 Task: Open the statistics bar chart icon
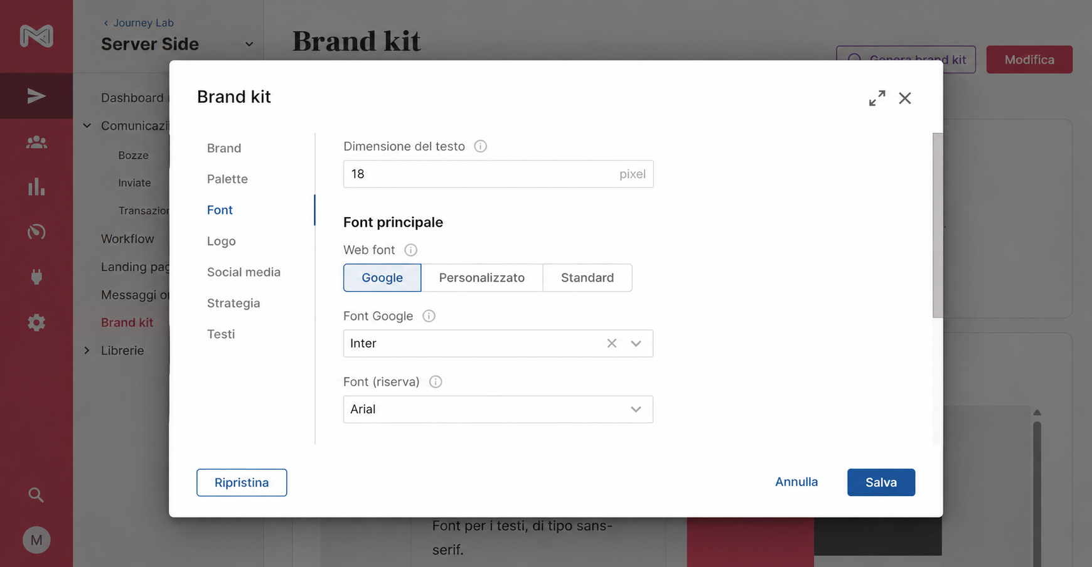coord(36,187)
